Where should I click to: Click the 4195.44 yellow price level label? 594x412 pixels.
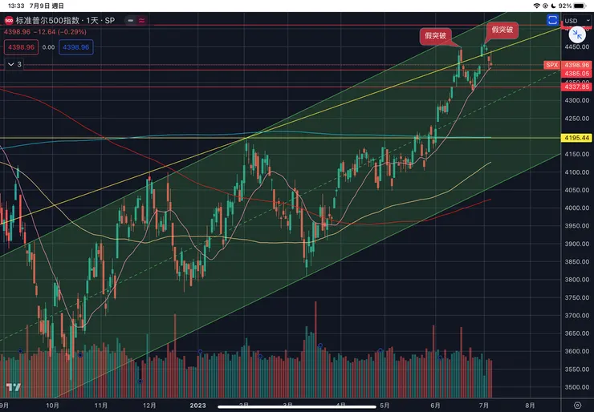pos(577,138)
